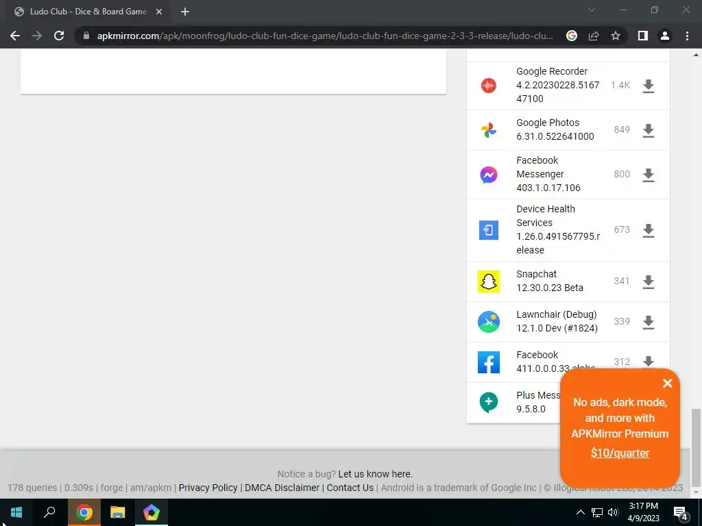702x526 pixels.
Task: Open the Contact Us link
Action: click(x=350, y=488)
